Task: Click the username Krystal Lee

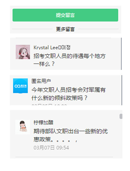Action: point(46,47)
